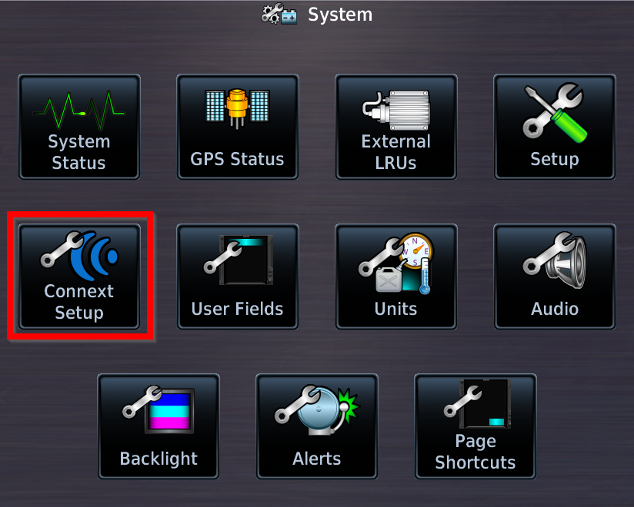
Task: Open the System Status page
Action: point(79,127)
